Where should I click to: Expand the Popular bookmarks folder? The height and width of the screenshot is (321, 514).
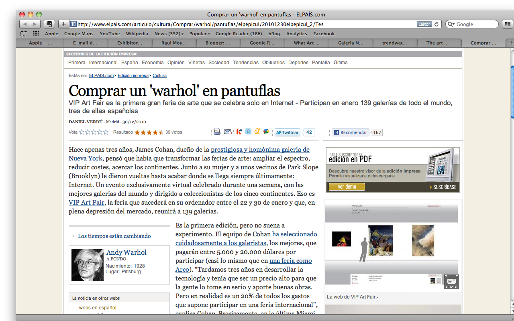(200, 34)
